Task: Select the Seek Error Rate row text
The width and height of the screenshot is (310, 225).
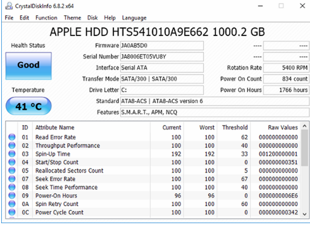Action: 56,179
